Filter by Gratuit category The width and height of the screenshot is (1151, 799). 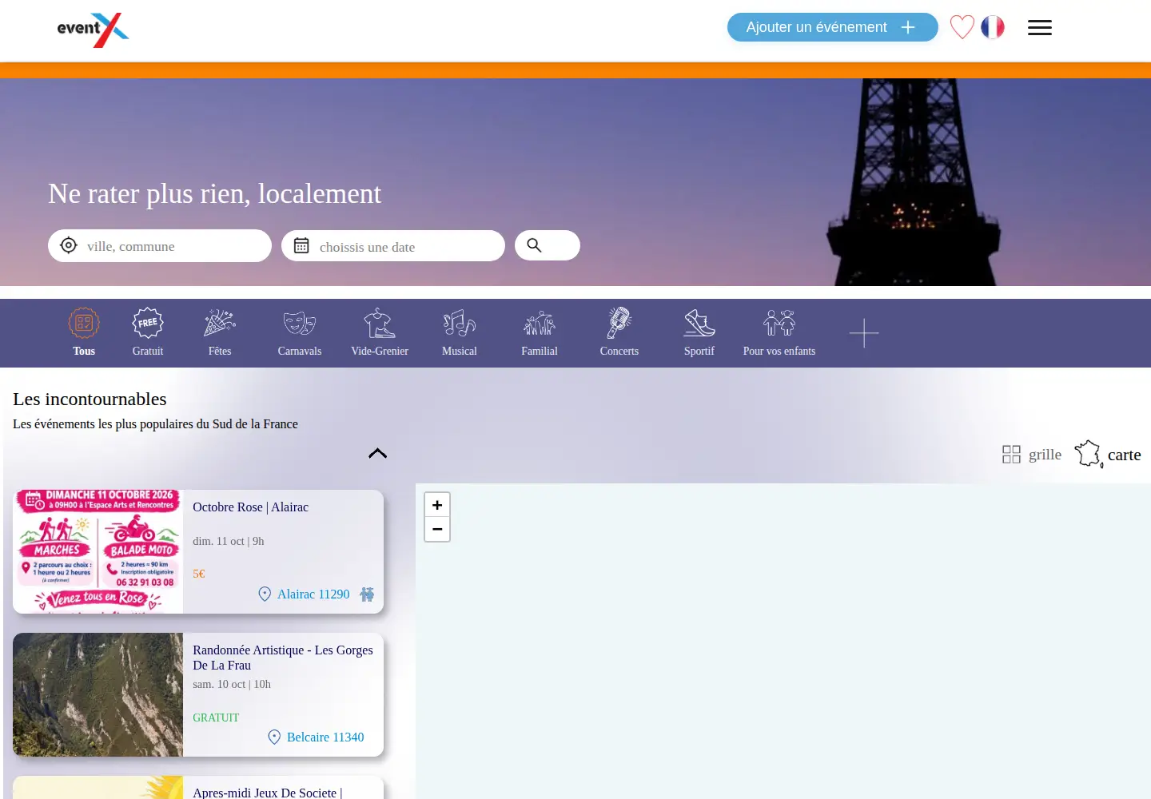coord(148,332)
